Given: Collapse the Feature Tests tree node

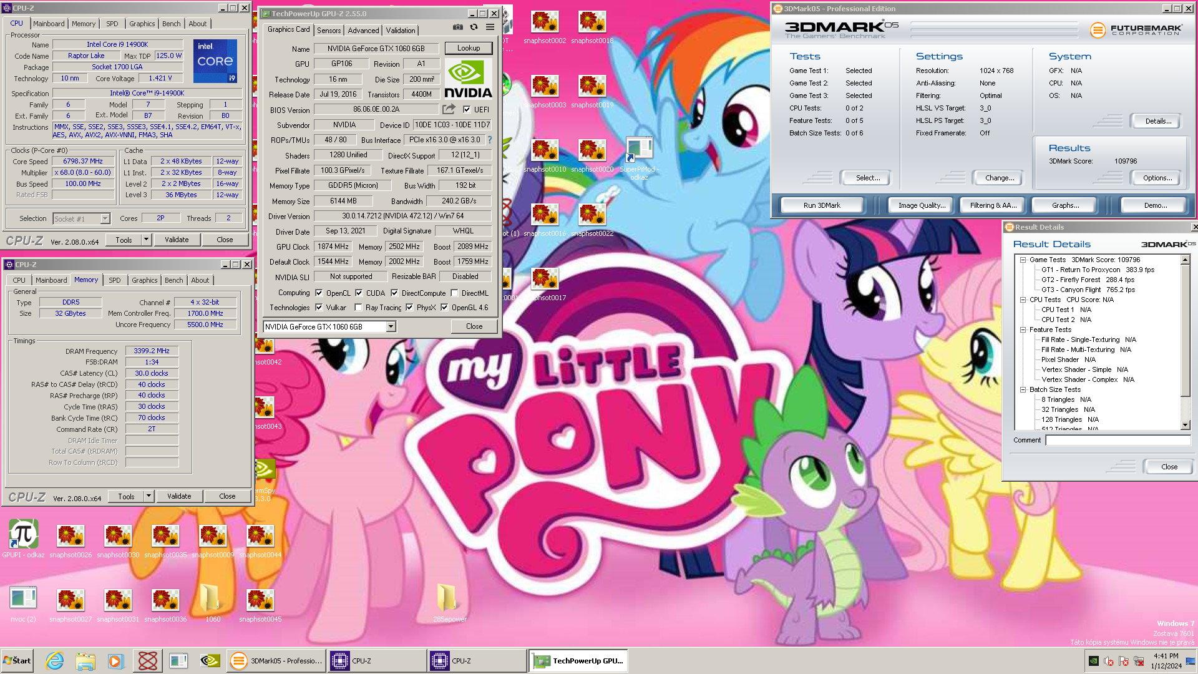Looking at the screenshot, I should 1023,330.
